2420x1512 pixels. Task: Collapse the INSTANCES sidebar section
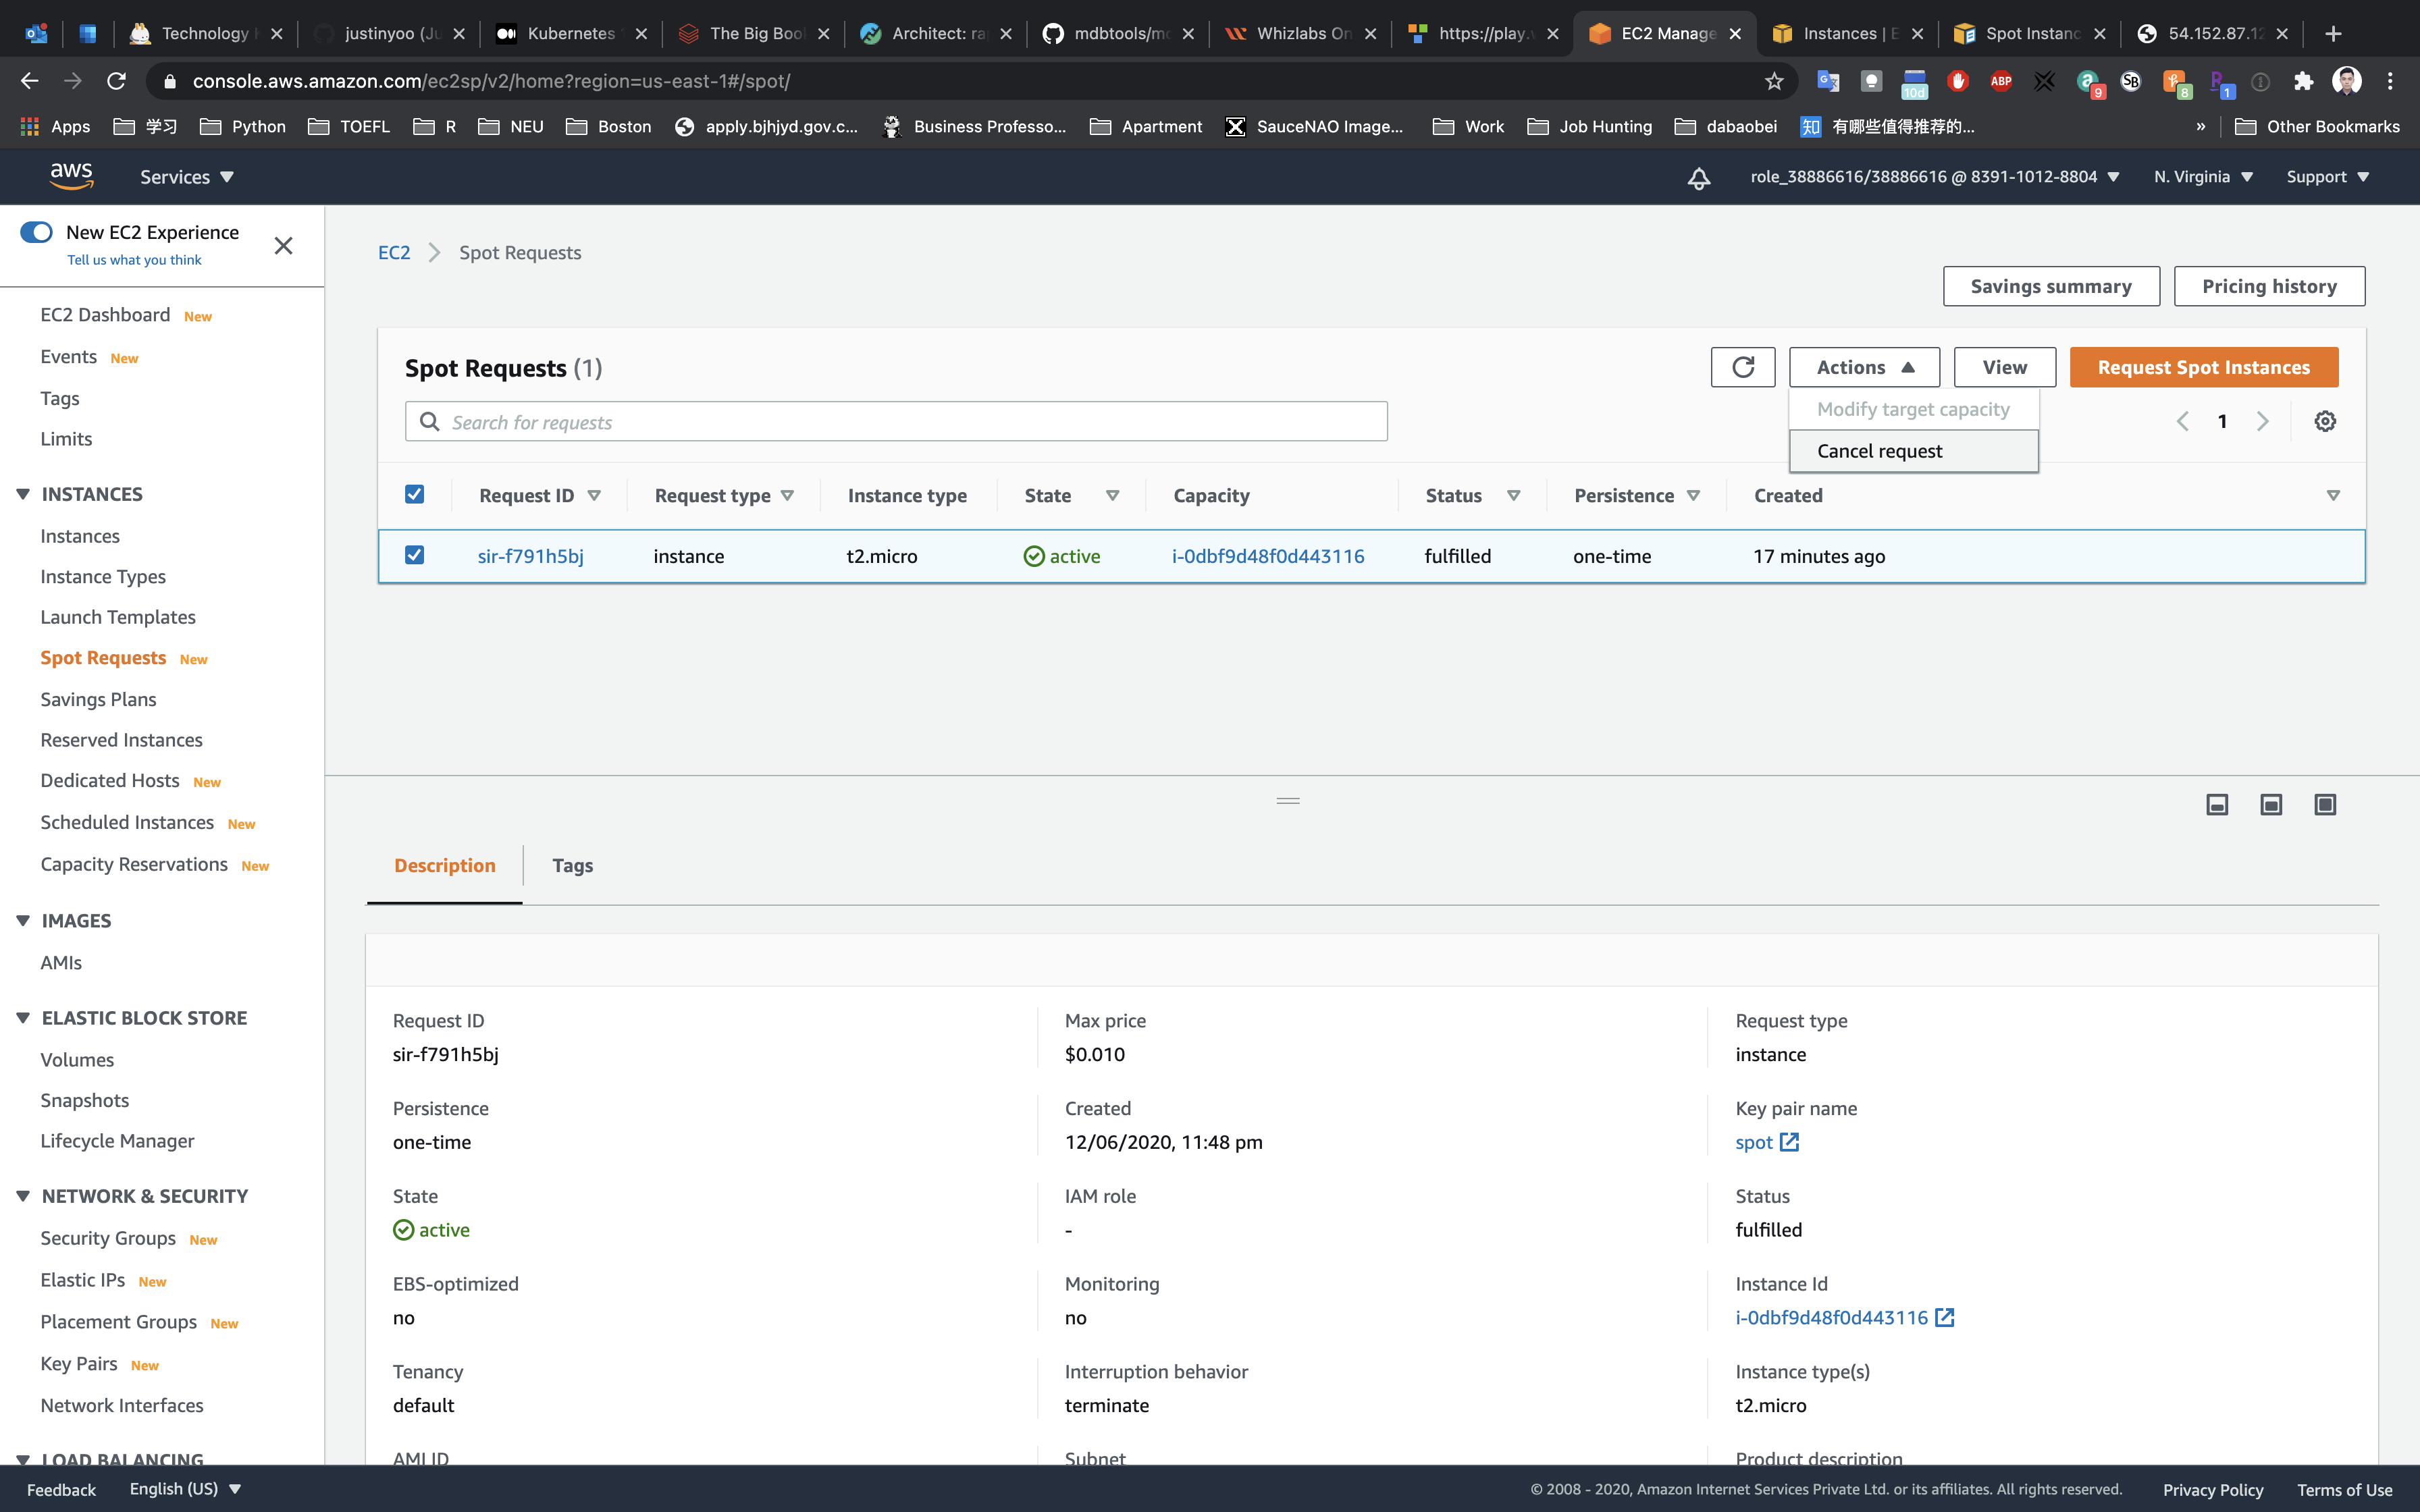coord(23,494)
